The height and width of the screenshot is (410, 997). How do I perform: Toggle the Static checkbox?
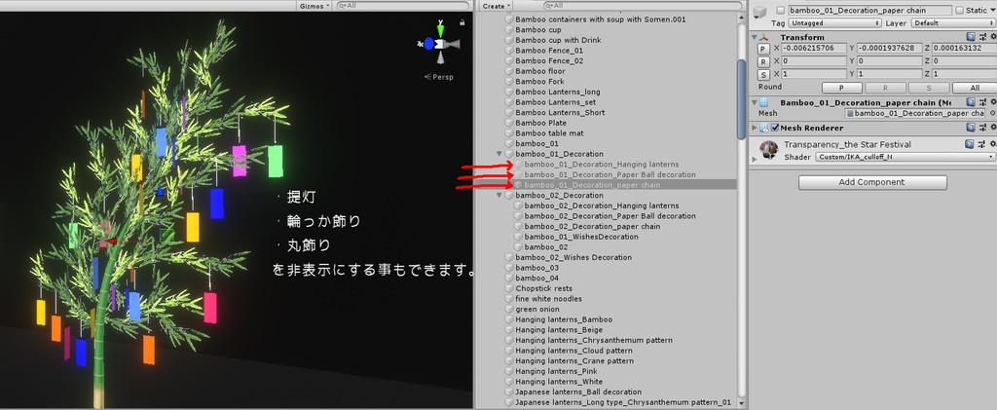pos(959,10)
